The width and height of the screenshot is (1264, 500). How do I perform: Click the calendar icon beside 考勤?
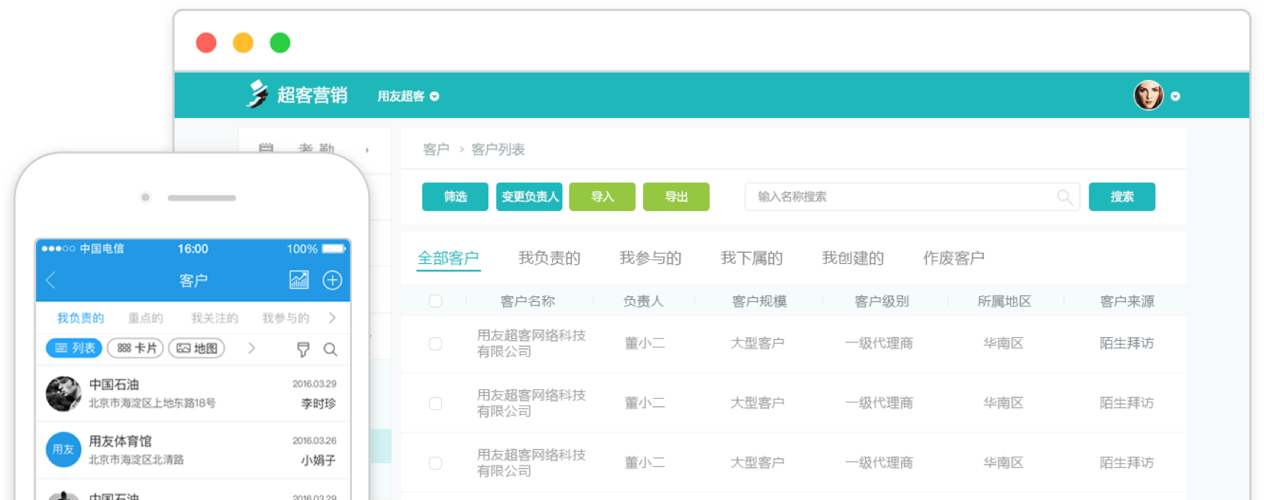pos(266,148)
